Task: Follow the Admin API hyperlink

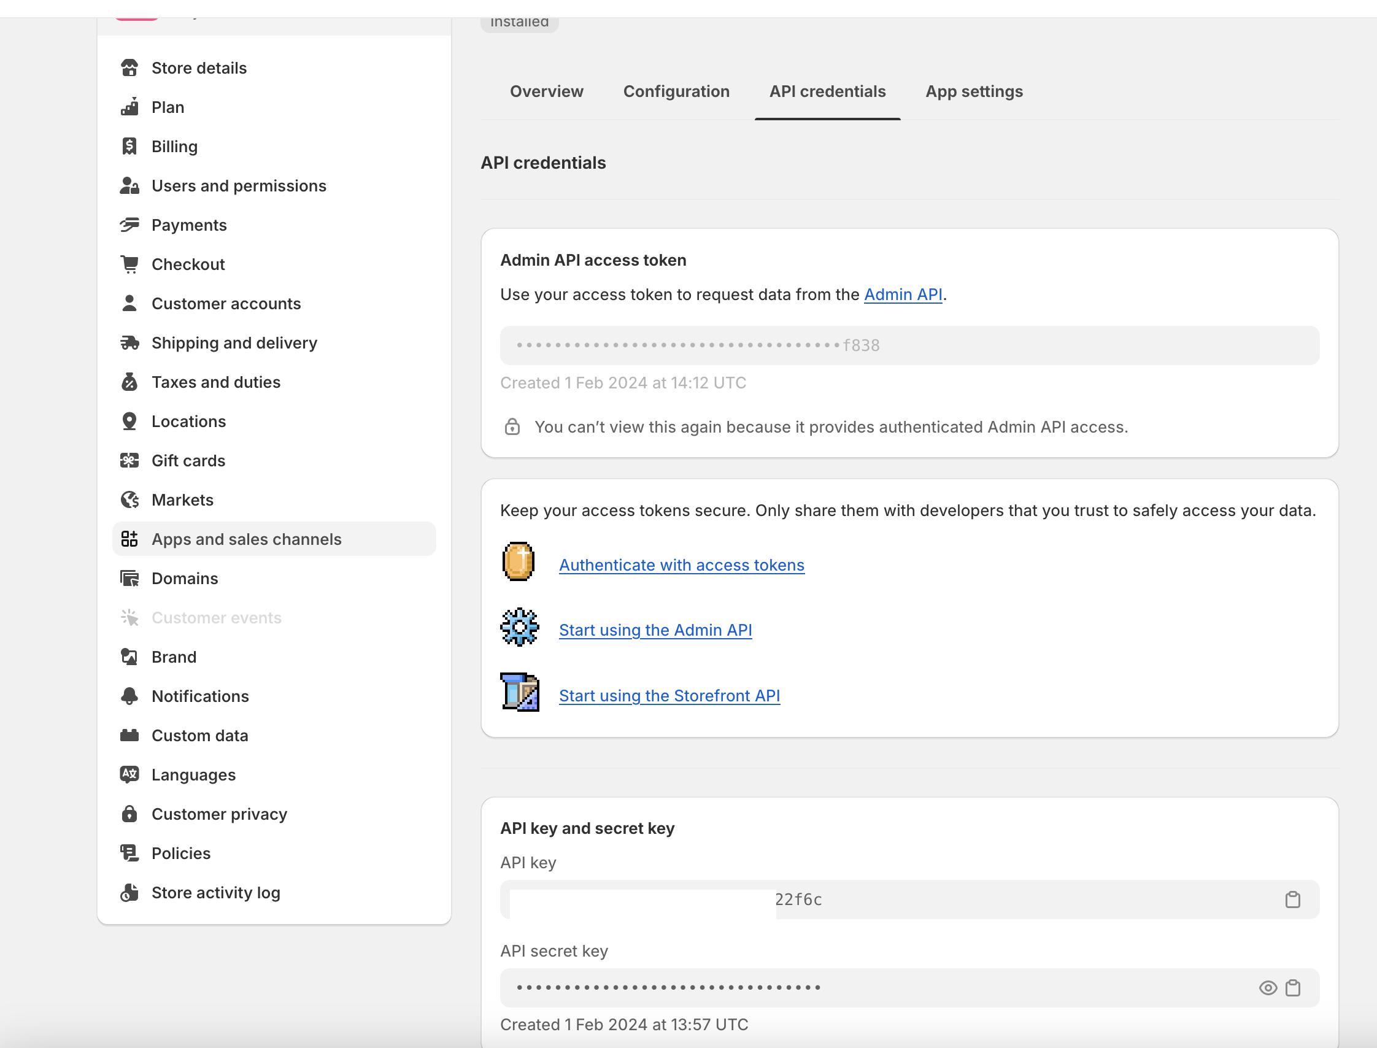Action: 902,295
